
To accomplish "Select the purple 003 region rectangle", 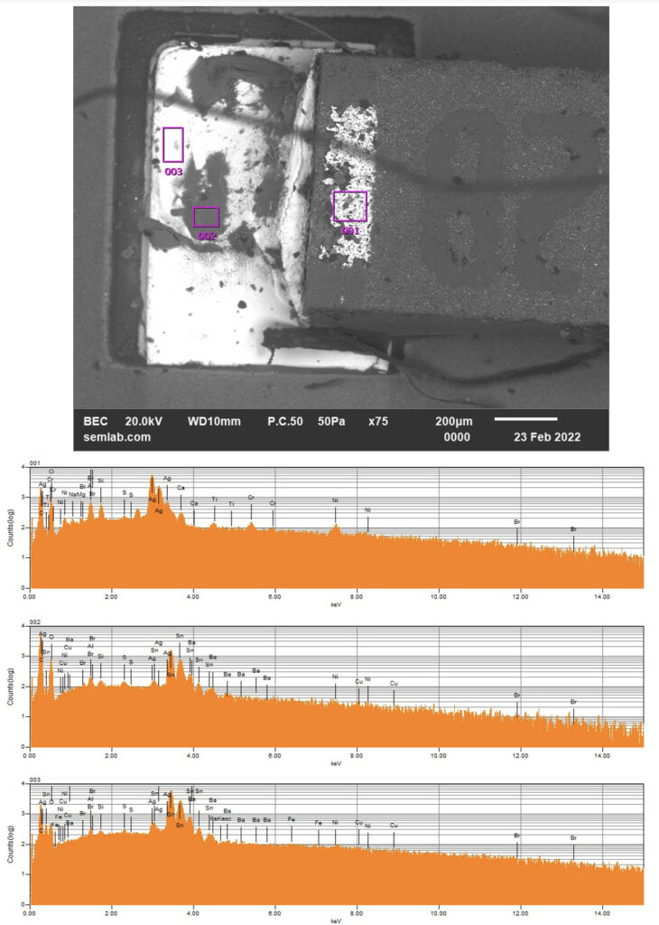I will pos(173,145).
